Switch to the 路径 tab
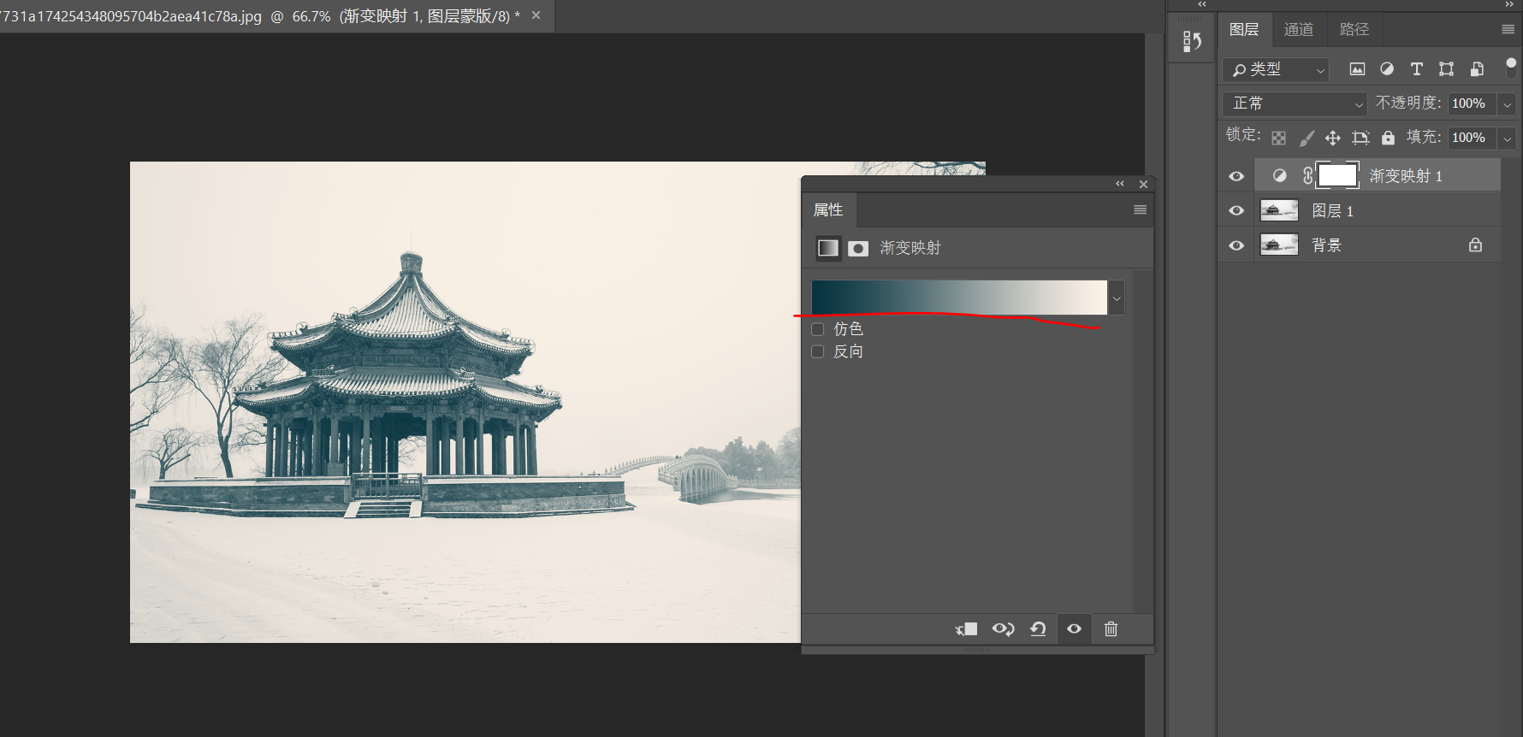The height and width of the screenshot is (737, 1523). coord(1354,30)
